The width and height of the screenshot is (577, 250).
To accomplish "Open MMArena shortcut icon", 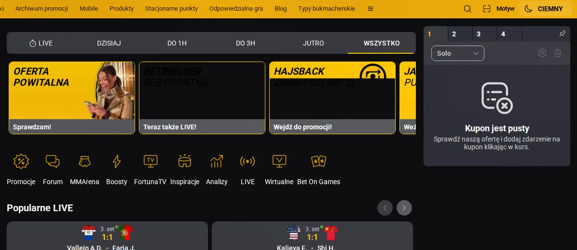I will pyautogui.click(x=85, y=161).
